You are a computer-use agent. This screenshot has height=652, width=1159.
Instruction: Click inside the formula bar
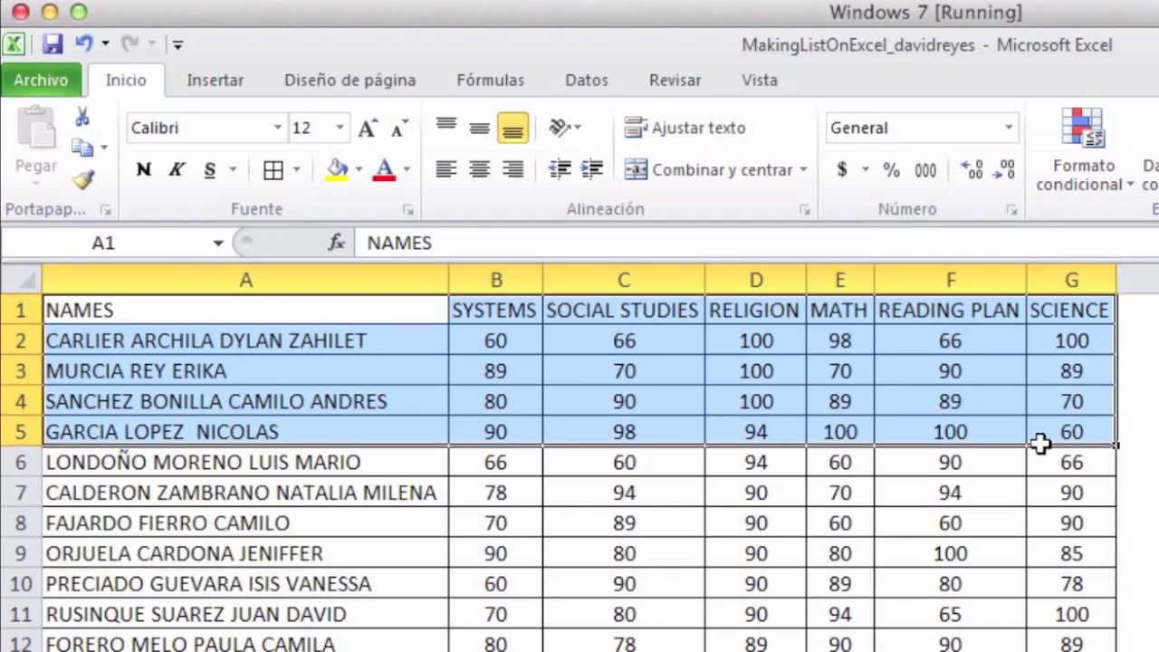[543, 243]
